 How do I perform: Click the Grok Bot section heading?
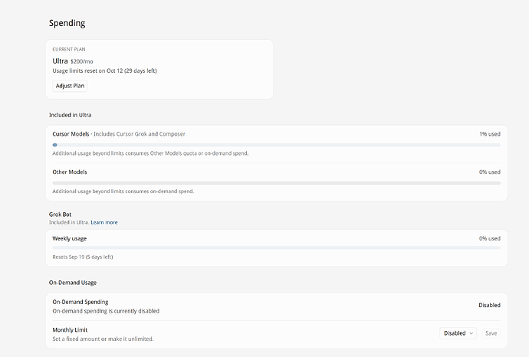pos(60,215)
